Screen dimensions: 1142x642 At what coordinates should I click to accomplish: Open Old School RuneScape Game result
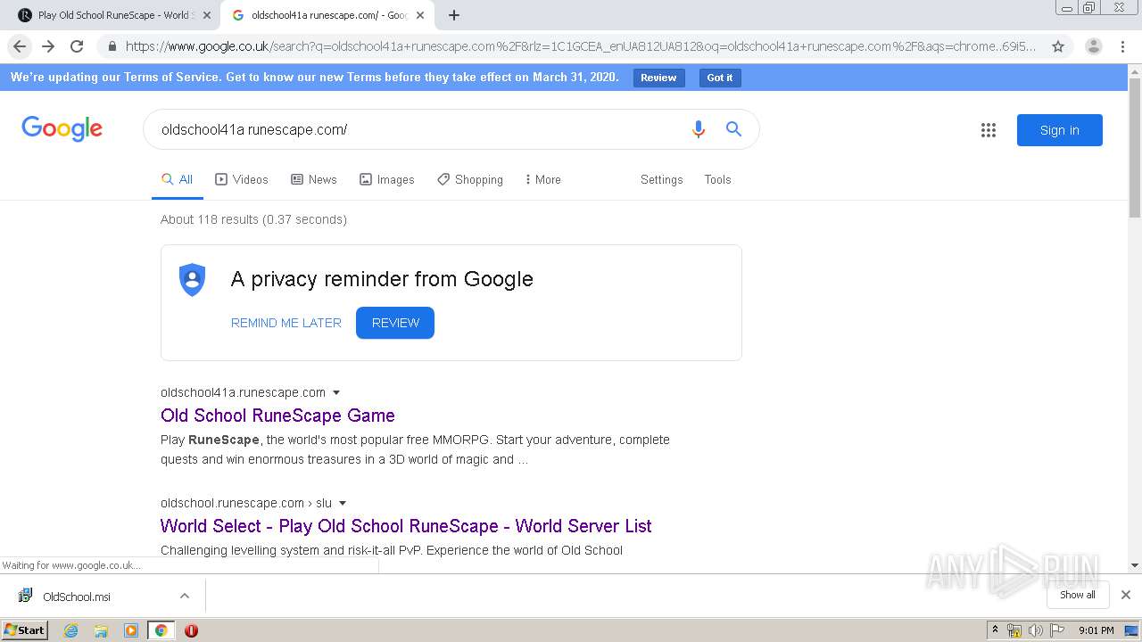coord(277,416)
